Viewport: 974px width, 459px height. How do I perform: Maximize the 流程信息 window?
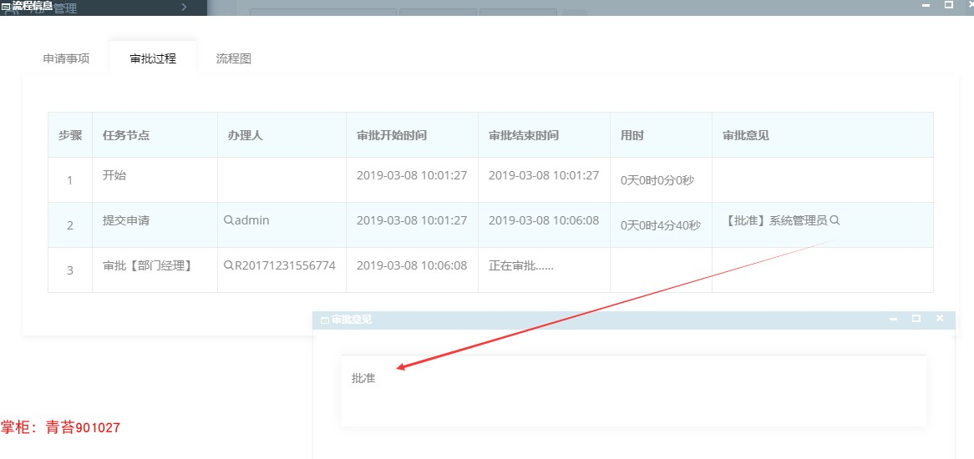tap(949, 4)
